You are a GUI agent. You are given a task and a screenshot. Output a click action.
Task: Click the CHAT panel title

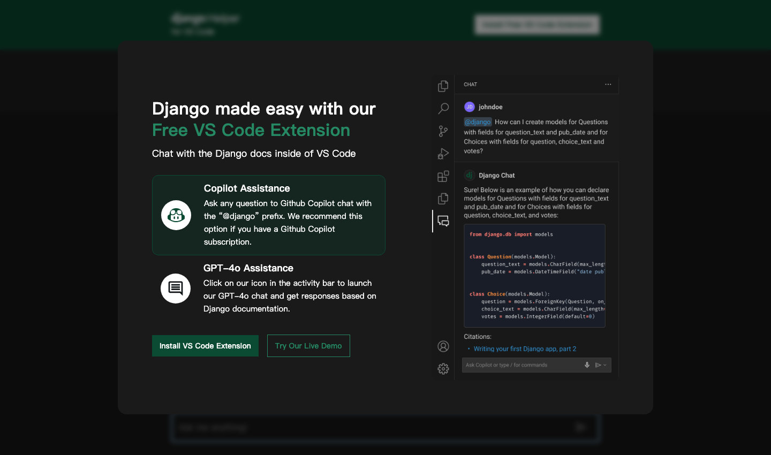click(471, 85)
